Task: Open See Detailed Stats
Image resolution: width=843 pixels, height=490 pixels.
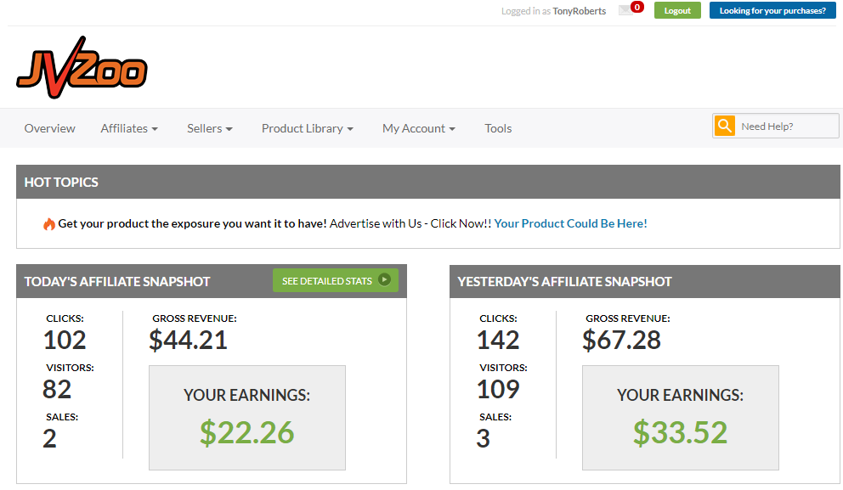Action: 336,280
